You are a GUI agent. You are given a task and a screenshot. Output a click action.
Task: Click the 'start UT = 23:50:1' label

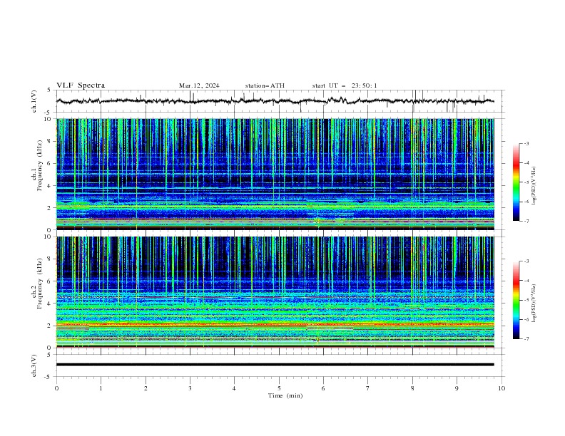345,85
